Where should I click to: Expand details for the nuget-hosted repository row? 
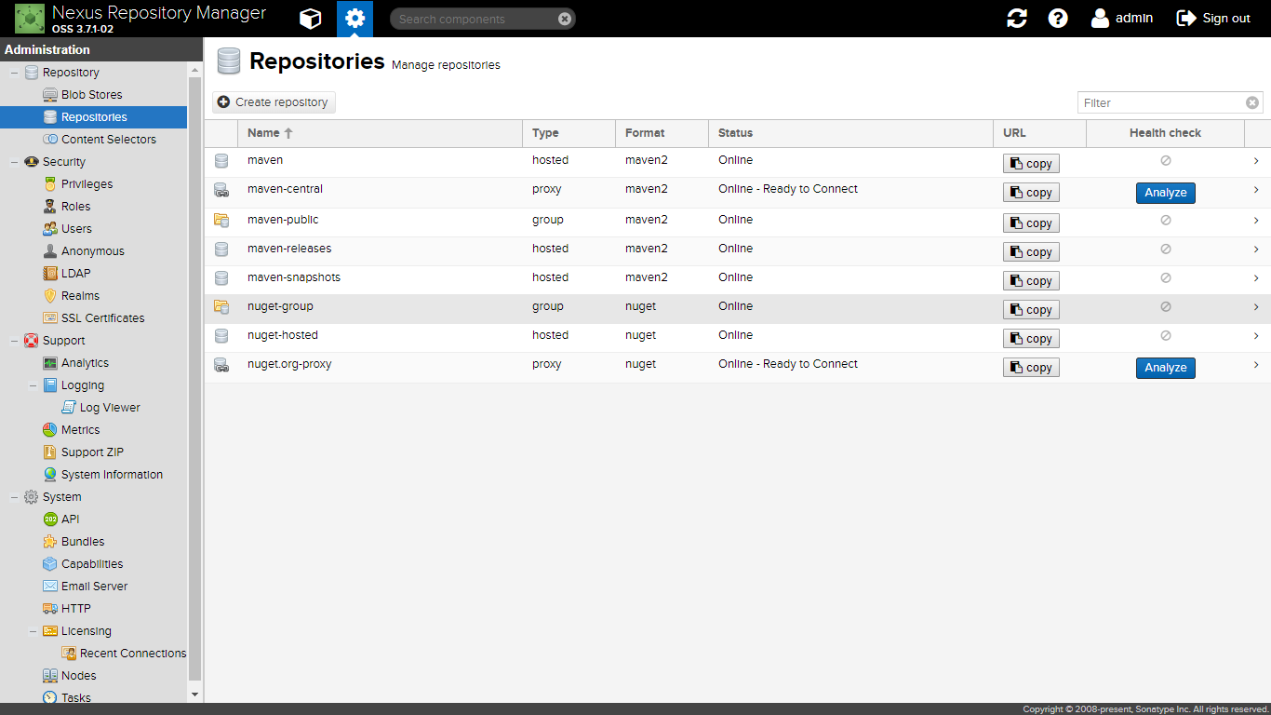[1255, 338]
